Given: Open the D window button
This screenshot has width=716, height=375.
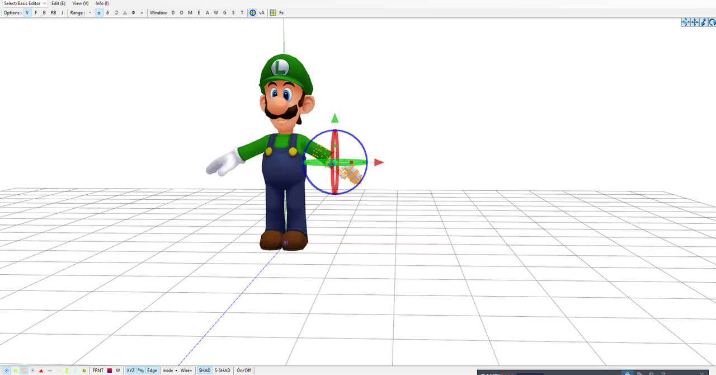Looking at the screenshot, I should click(x=173, y=12).
